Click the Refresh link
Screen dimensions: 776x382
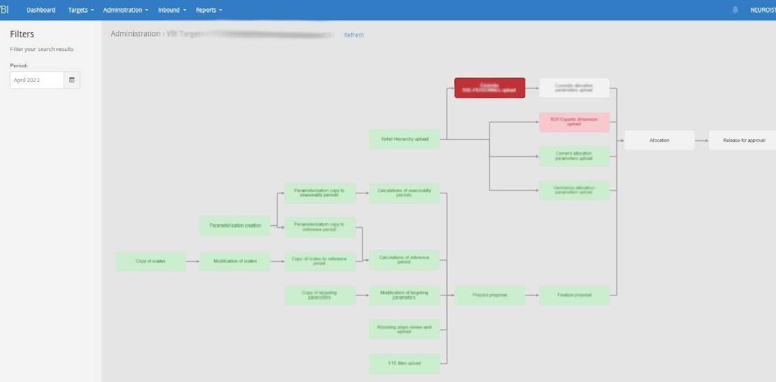354,35
